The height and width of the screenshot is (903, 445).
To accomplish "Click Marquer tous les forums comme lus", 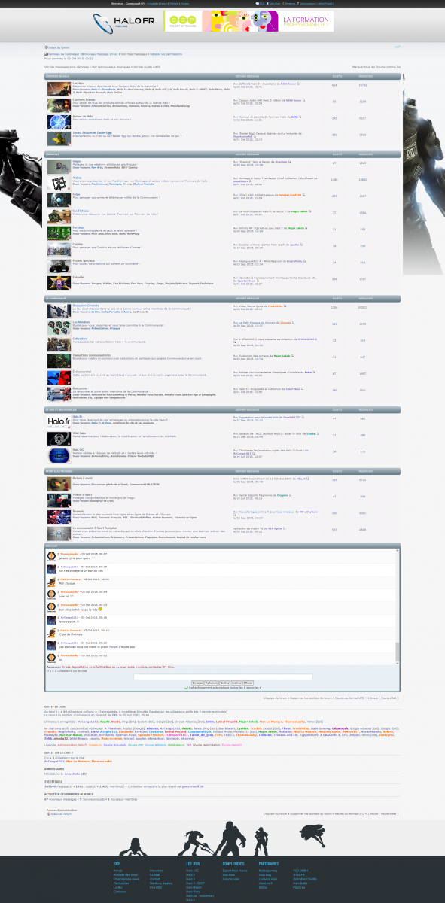I will (376, 67).
